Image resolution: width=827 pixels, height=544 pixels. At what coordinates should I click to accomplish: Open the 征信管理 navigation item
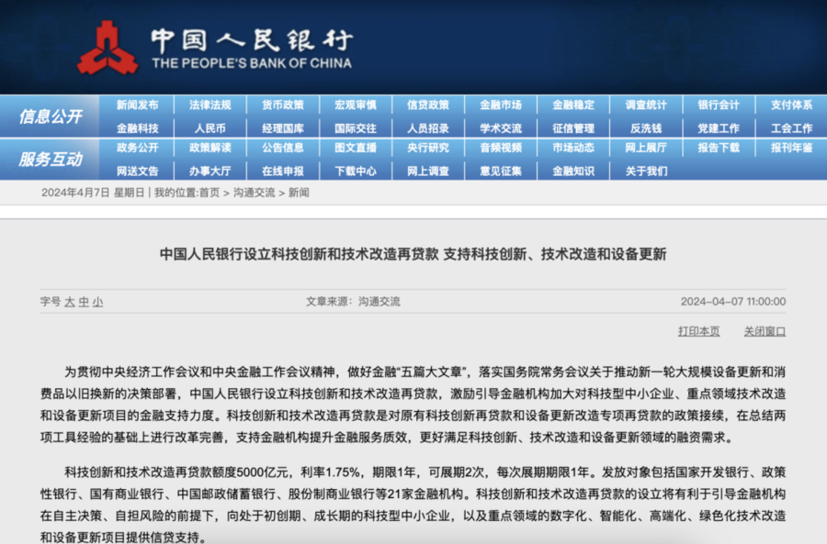(x=573, y=128)
